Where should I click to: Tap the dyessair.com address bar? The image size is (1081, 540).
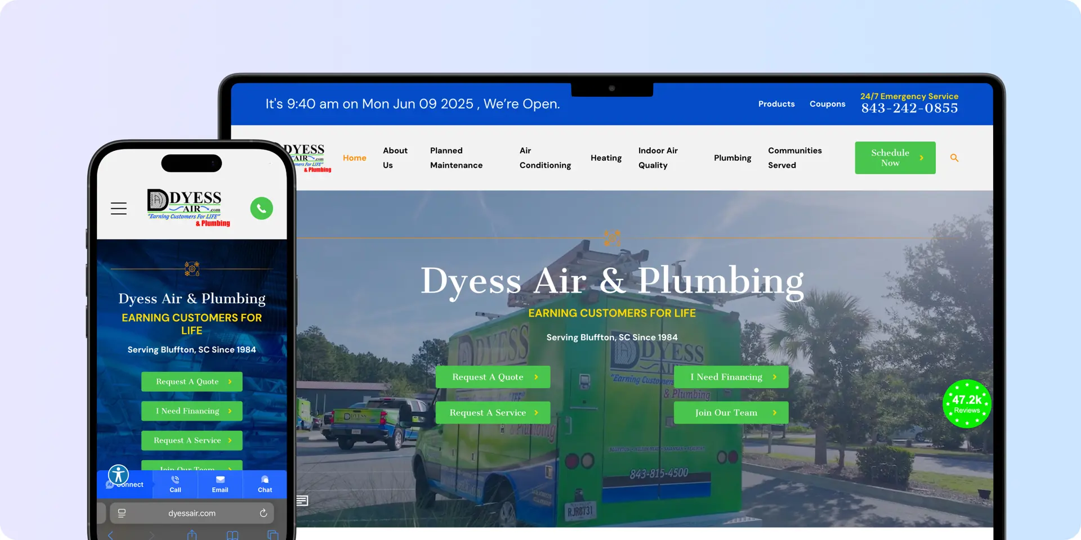(192, 513)
